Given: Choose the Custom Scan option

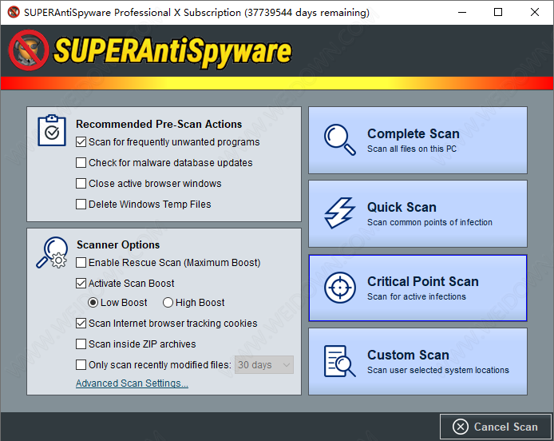Looking at the screenshot, I should tap(418, 361).
